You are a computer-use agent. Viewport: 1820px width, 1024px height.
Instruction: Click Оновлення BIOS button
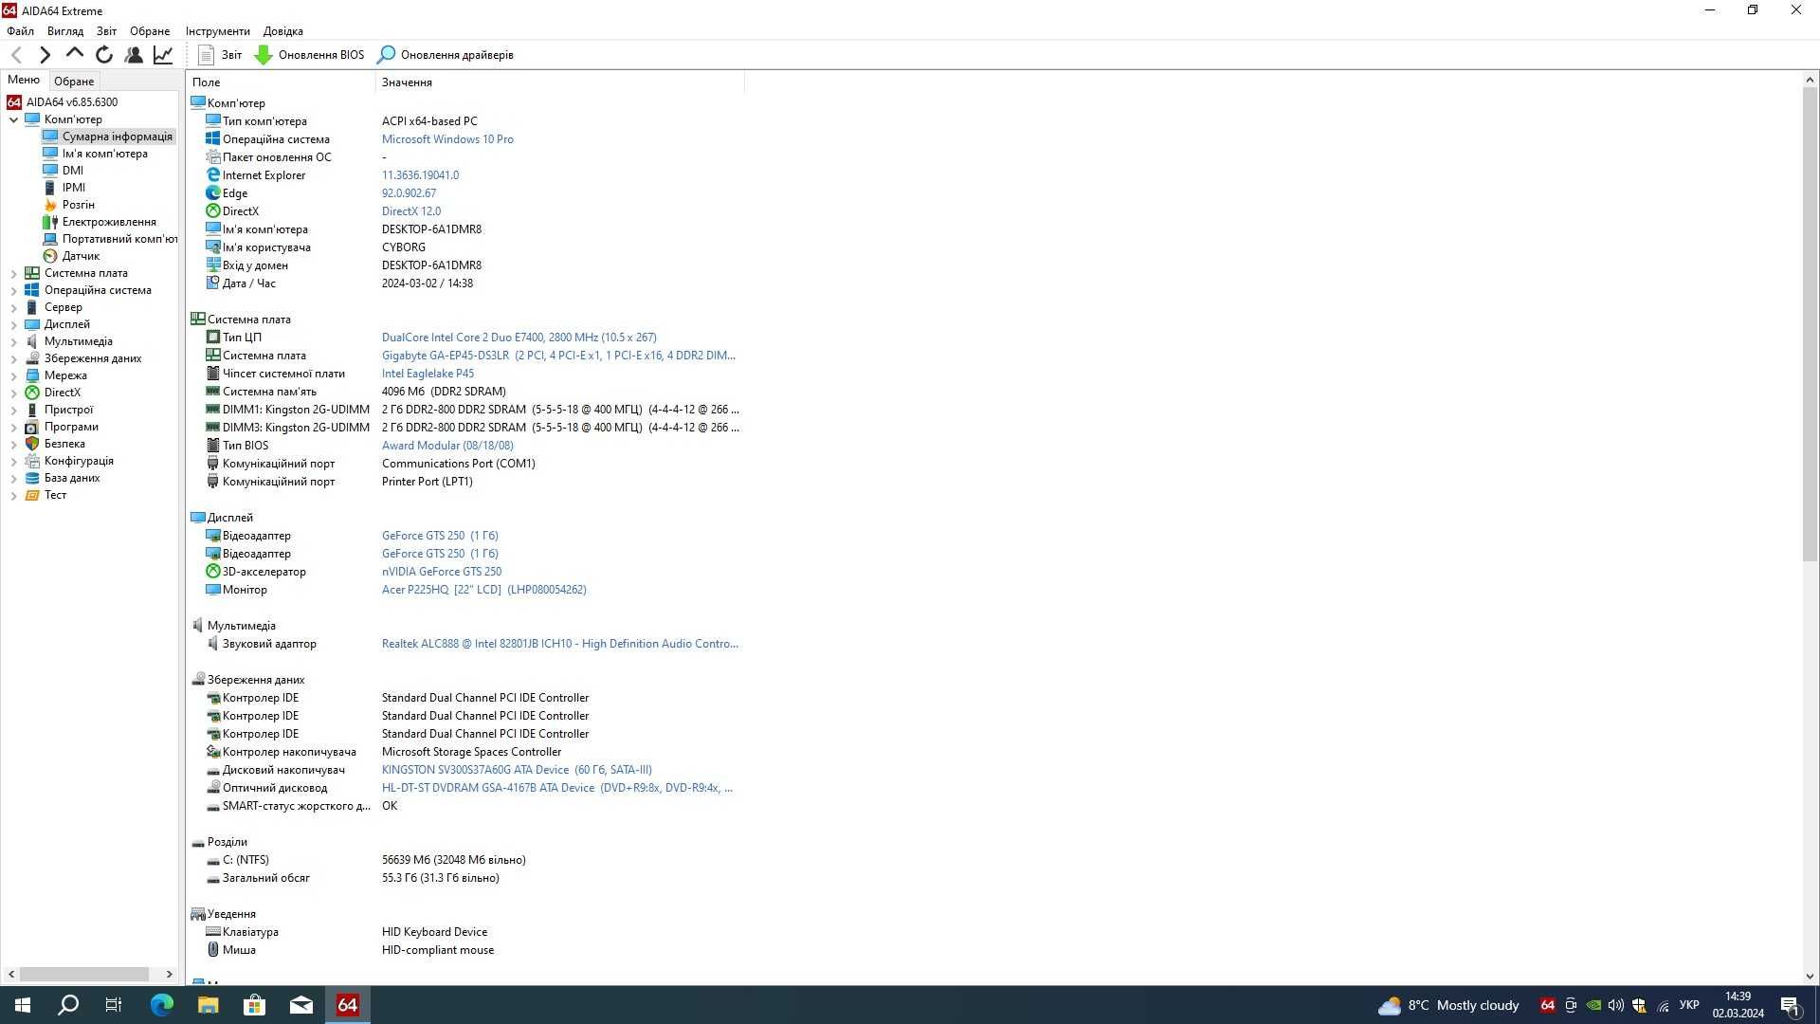310,55
